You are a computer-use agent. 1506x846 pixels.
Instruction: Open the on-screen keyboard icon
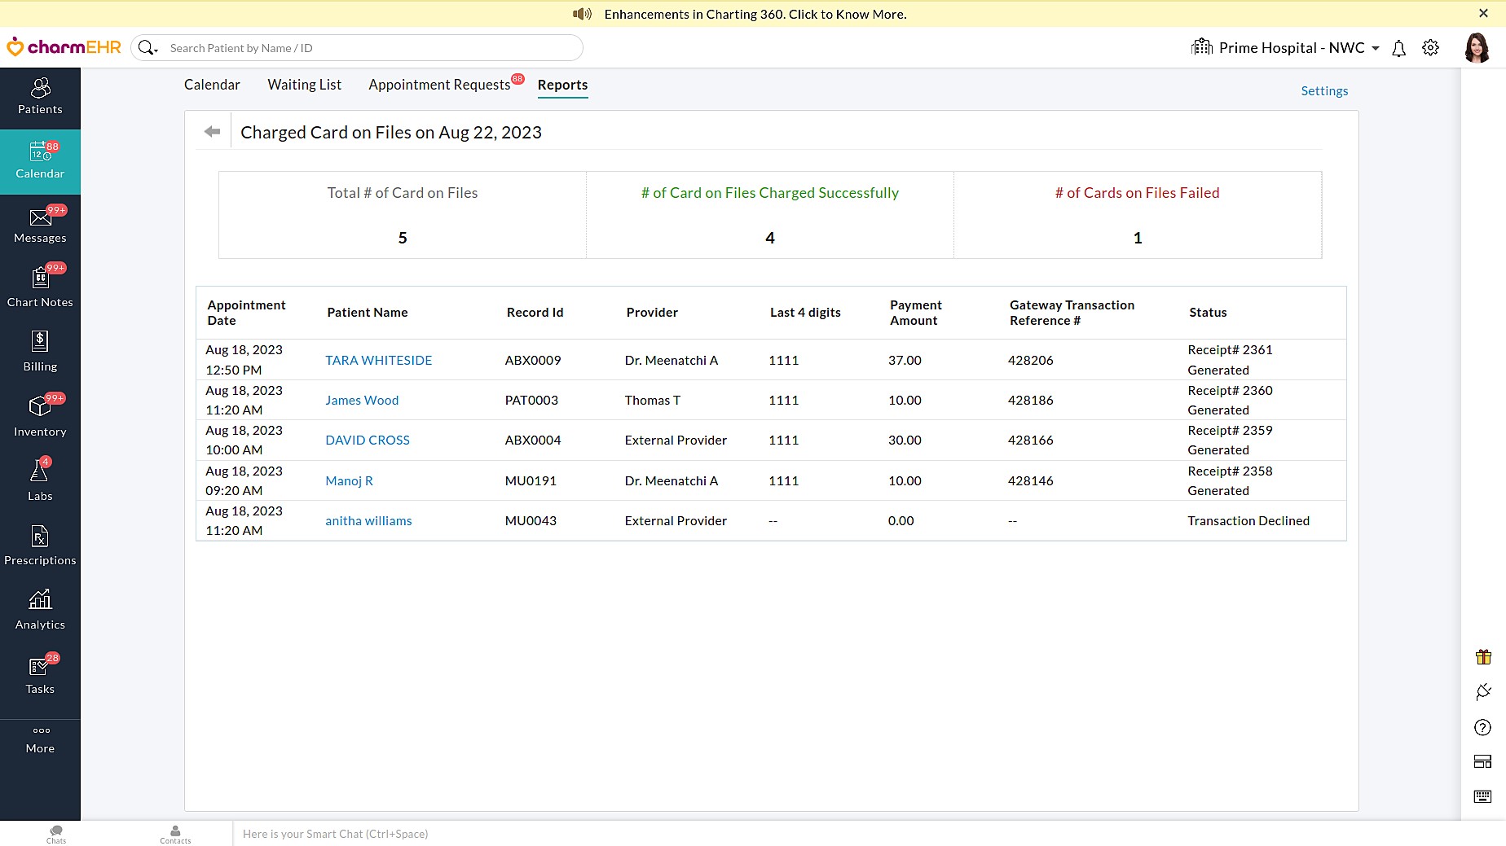coord(1482,796)
